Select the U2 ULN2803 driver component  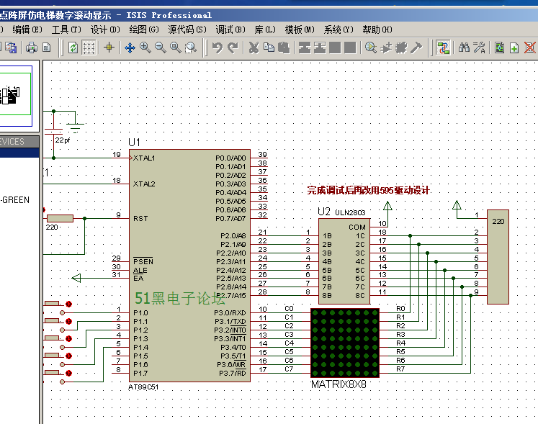click(x=344, y=261)
